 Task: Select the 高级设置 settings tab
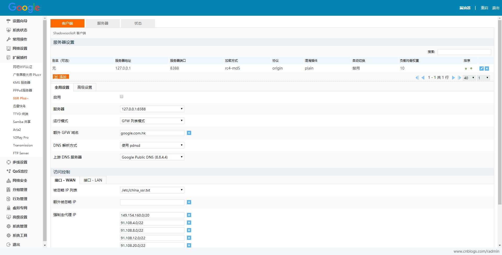pos(85,87)
